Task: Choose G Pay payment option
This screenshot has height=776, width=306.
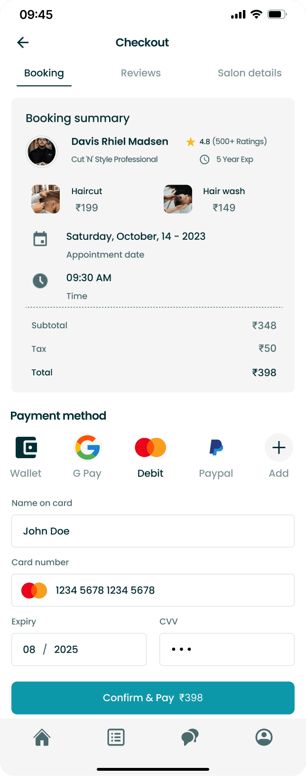Action: coord(88,448)
